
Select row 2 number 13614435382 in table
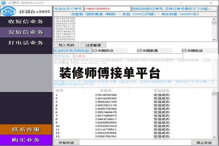pos(106,98)
